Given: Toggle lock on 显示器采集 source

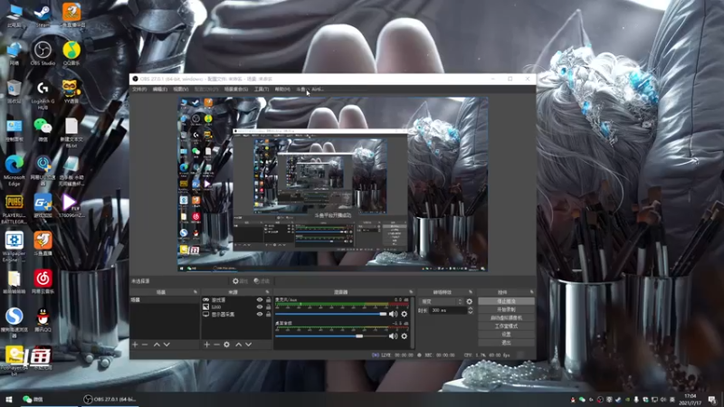Looking at the screenshot, I should click(268, 314).
